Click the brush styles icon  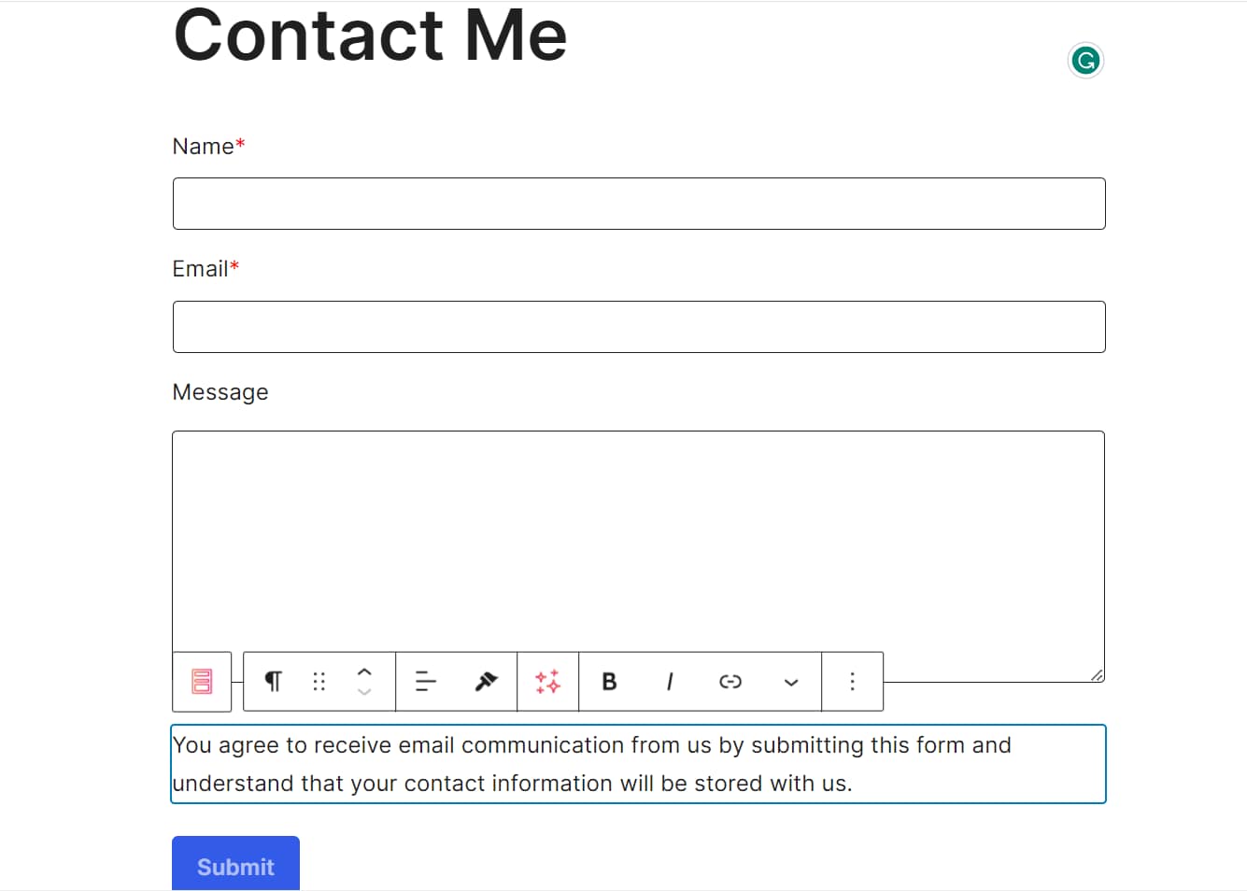[x=486, y=682]
